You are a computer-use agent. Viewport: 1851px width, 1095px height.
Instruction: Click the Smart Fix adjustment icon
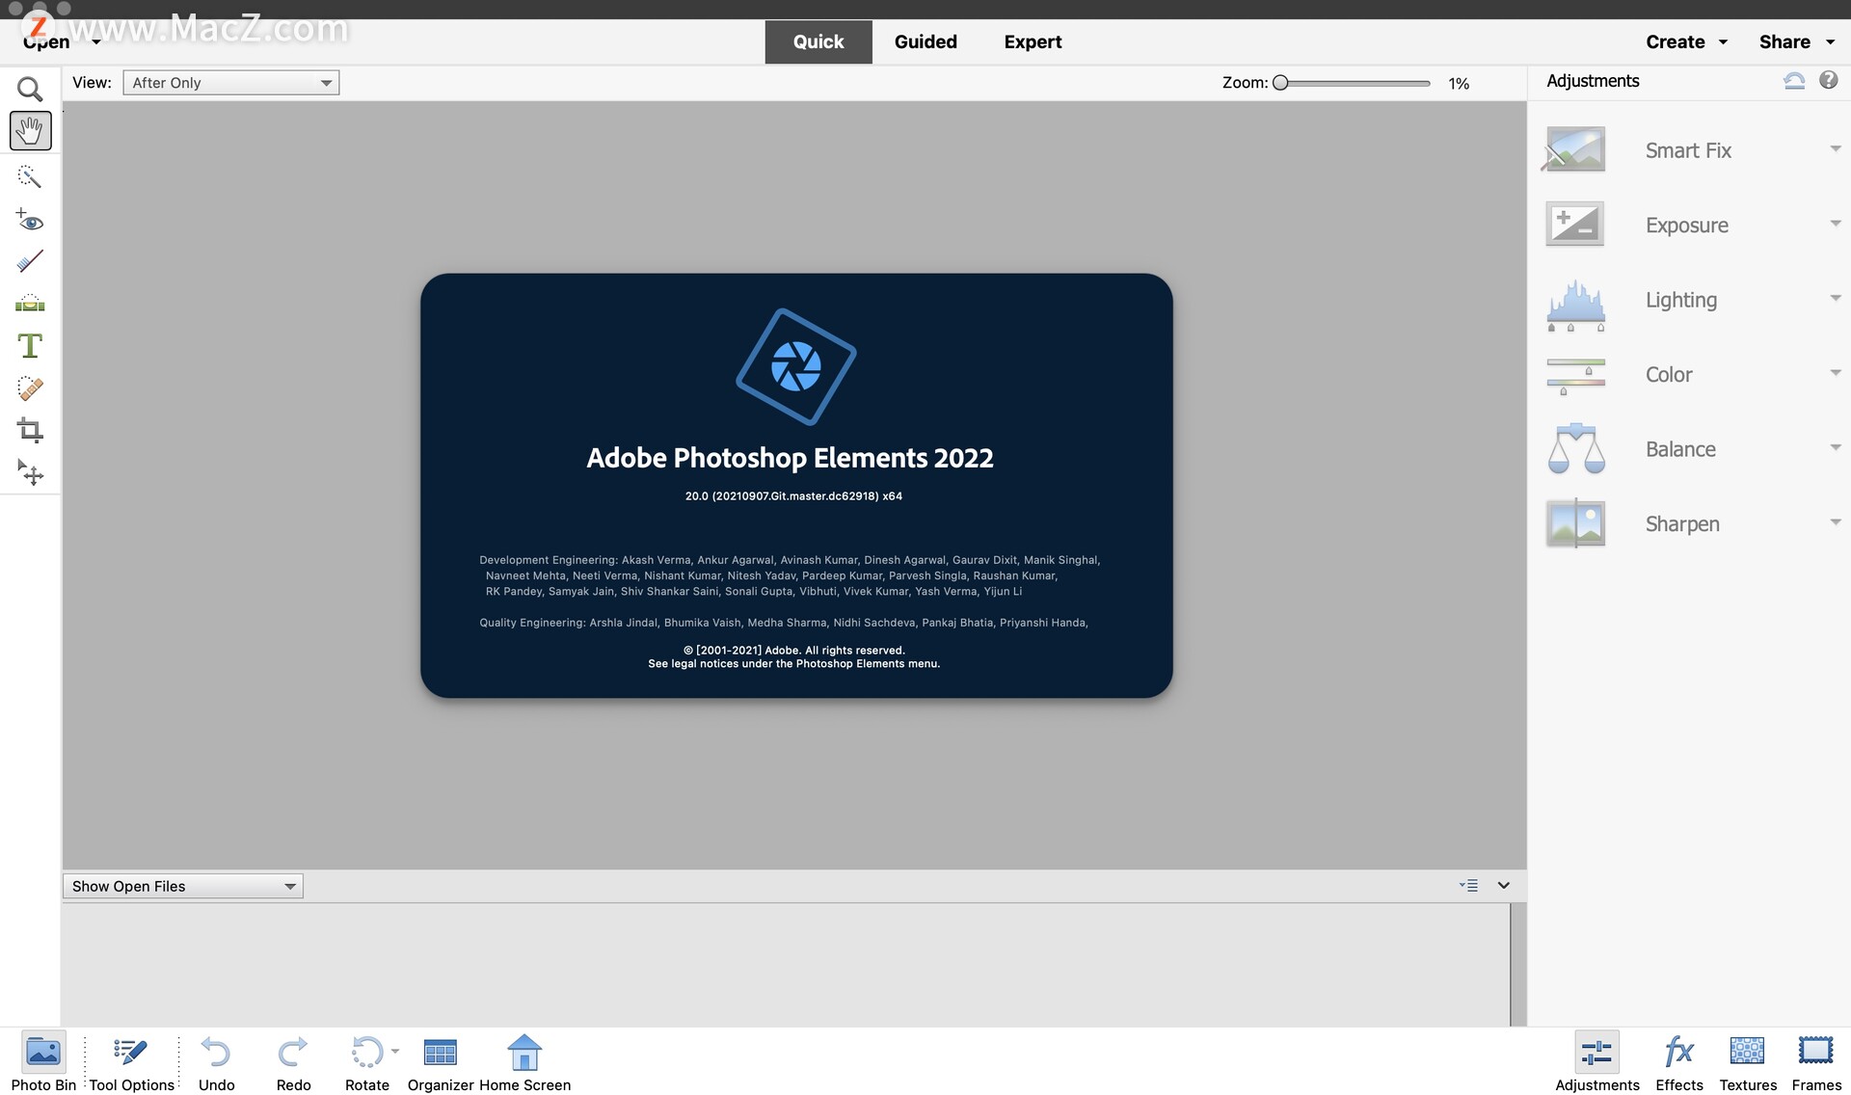[1573, 147]
